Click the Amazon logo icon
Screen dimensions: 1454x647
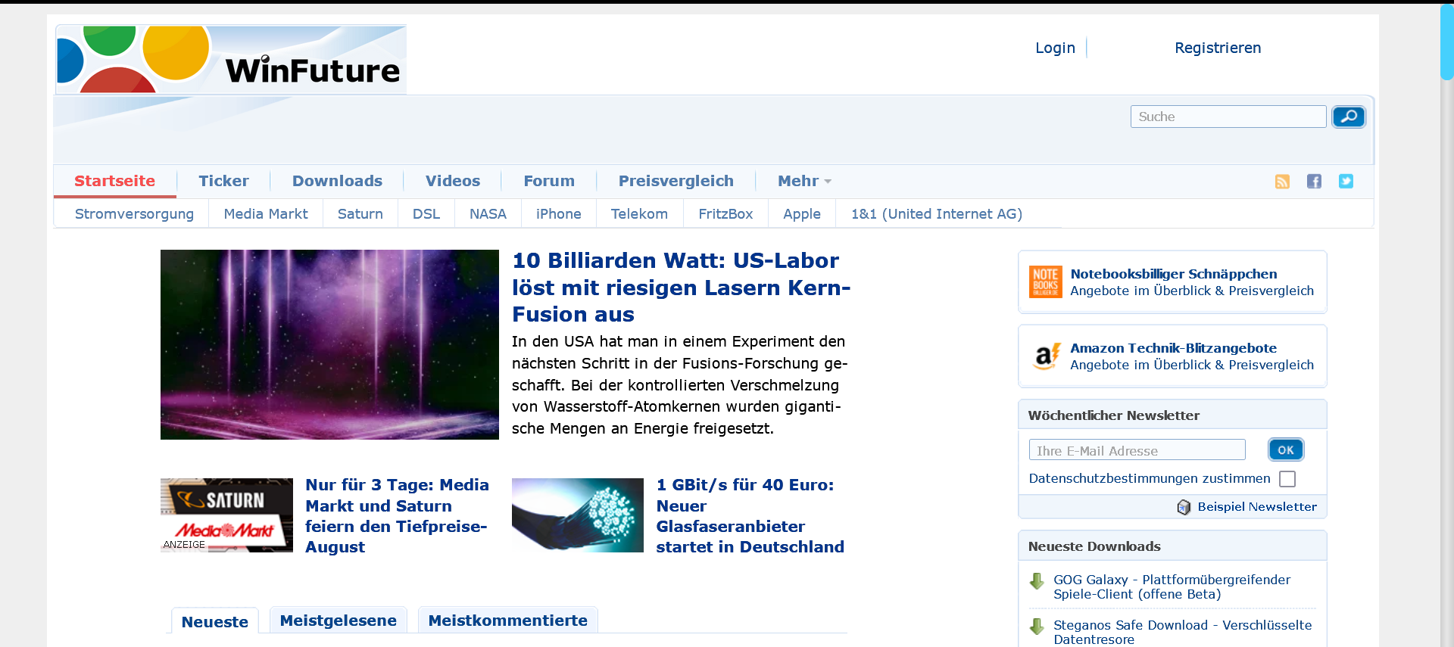(x=1045, y=356)
